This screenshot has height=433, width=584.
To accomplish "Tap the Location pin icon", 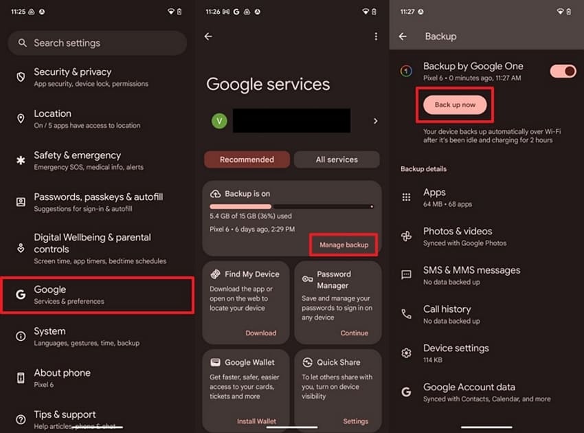I will pyautogui.click(x=21, y=119).
